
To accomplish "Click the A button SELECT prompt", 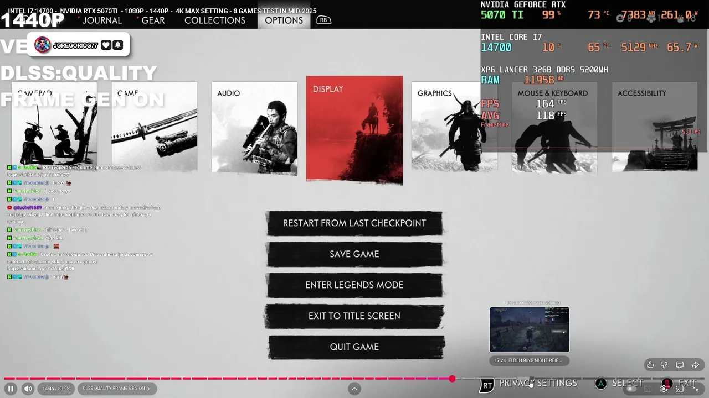I will pos(619,383).
